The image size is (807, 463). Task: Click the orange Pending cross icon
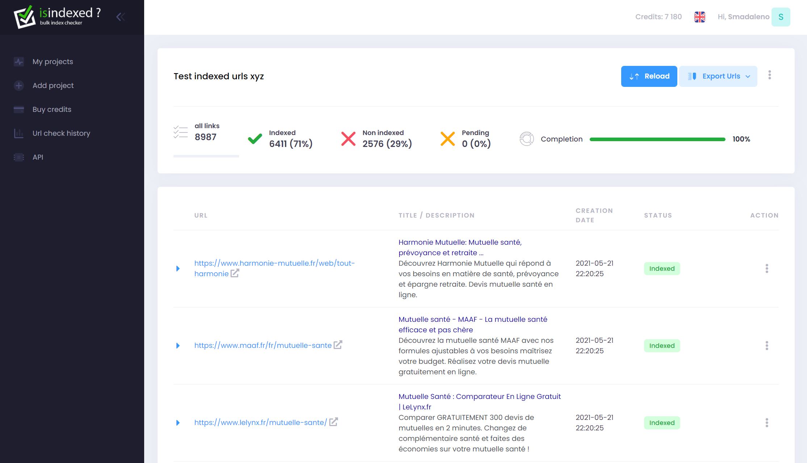click(x=448, y=139)
